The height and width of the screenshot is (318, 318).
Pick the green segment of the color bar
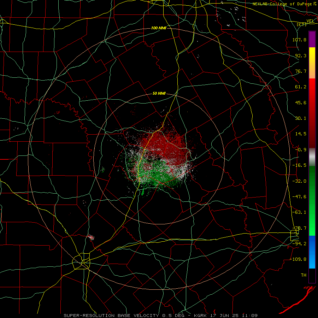(312, 201)
